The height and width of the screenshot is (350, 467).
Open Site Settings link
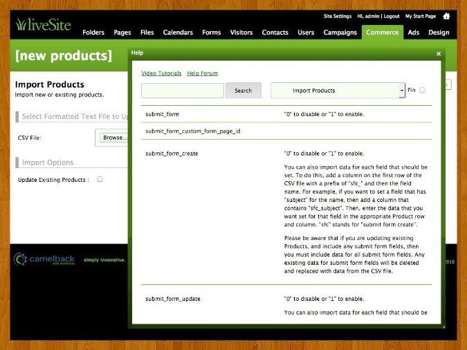click(338, 16)
